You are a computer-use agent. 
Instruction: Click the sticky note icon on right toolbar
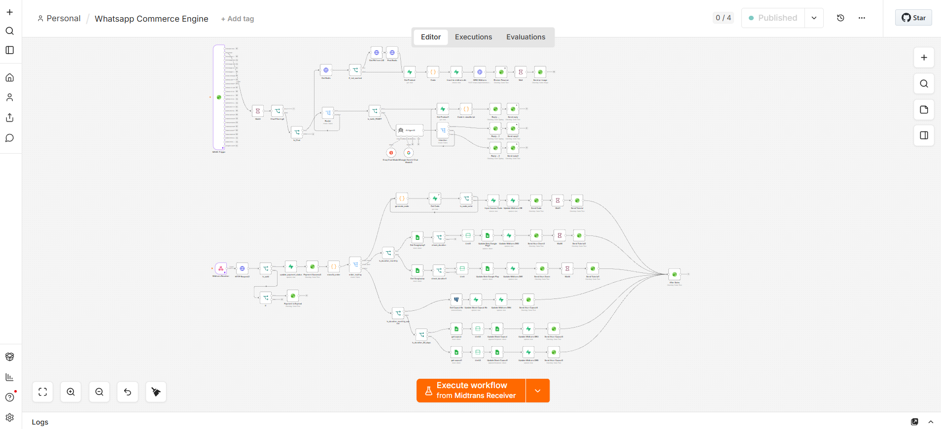pos(924,109)
